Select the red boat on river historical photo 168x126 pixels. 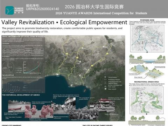click(16, 106)
